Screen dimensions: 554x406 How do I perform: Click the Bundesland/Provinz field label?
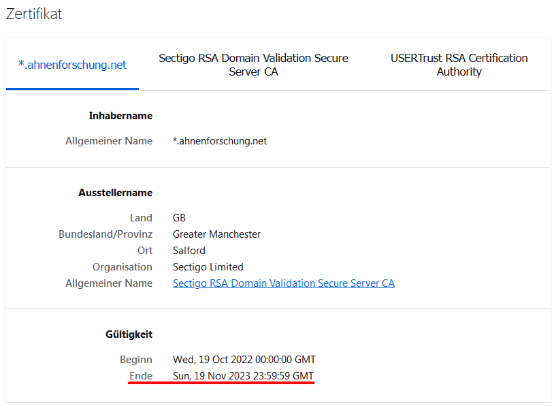point(105,234)
